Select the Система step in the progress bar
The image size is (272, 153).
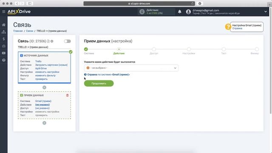pyautogui.click(x=86, y=49)
